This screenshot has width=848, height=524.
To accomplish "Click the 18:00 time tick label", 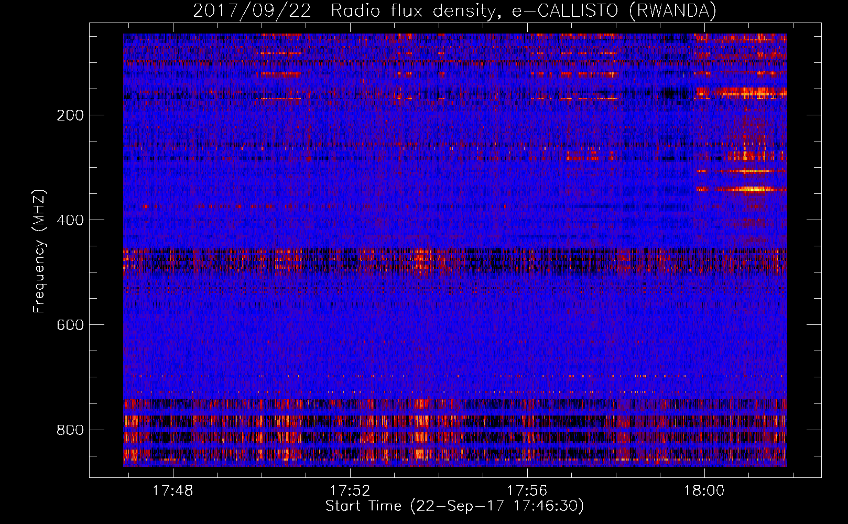I will pos(704,490).
